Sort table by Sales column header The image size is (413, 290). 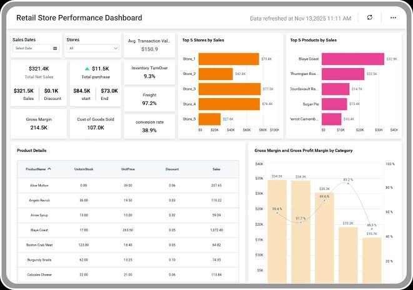pos(216,169)
